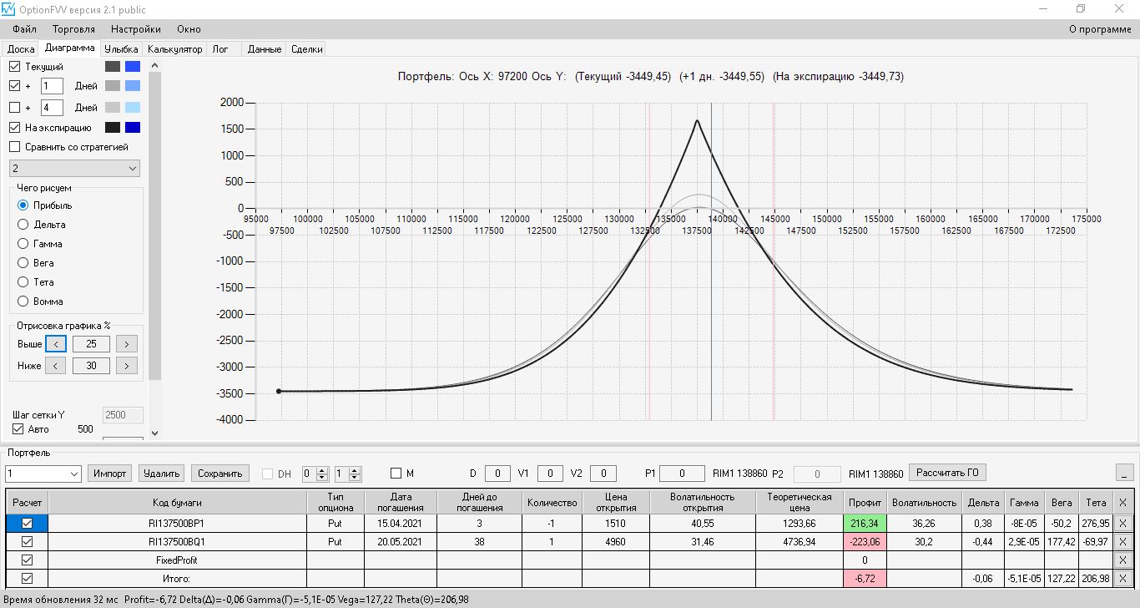This screenshot has height=608, width=1140.
Task: Remove the RI137500BQ1 row with its X icon
Action: pos(1122,541)
